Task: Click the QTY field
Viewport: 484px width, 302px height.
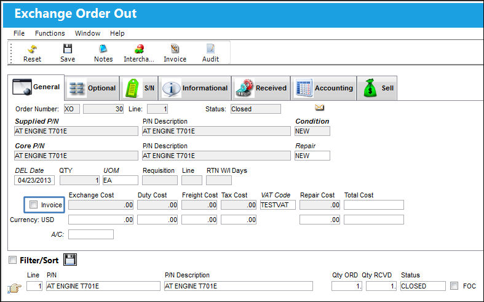Action: click(x=79, y=180)
